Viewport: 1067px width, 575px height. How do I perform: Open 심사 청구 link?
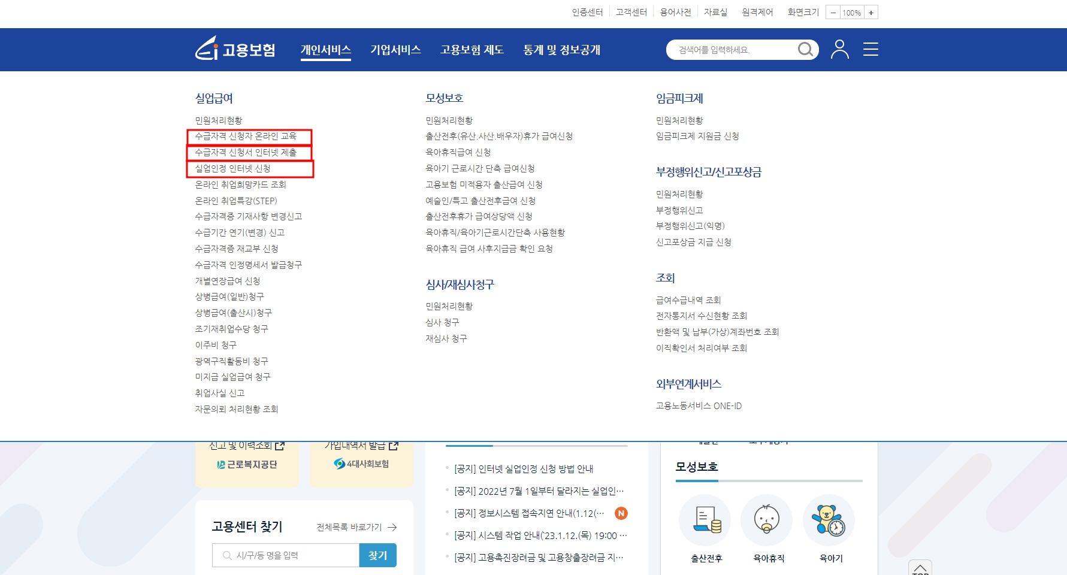442,322
